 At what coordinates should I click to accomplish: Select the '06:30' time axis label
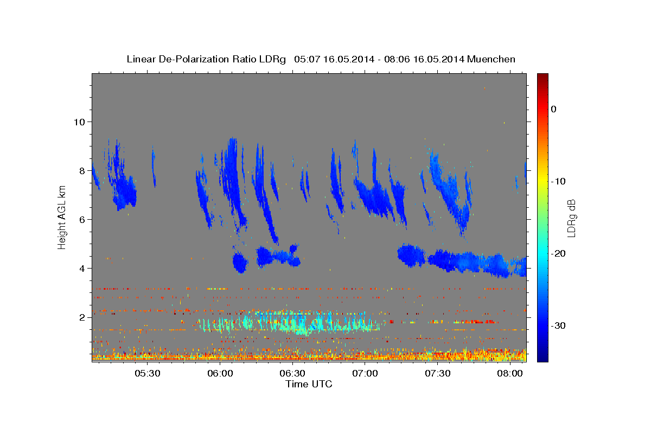292,373
